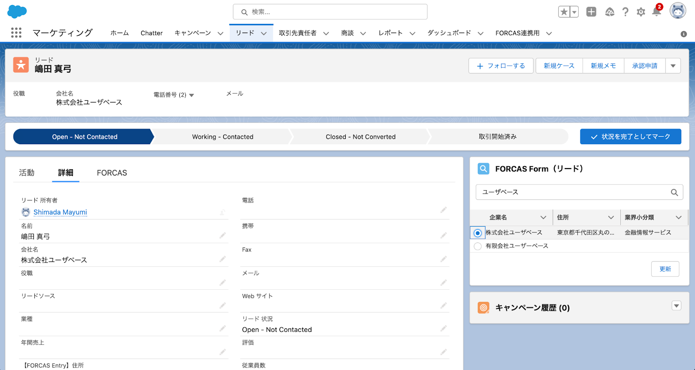Image resolution: width=695 pixels, height=370 pixels.
Task: Open the App Launcher grid icon
Action: click(x=16, y=33)
